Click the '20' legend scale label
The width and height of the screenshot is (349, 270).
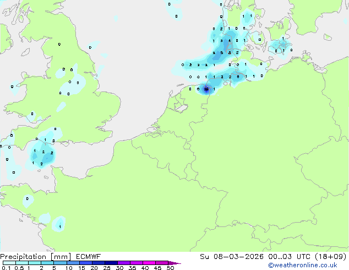94,268
